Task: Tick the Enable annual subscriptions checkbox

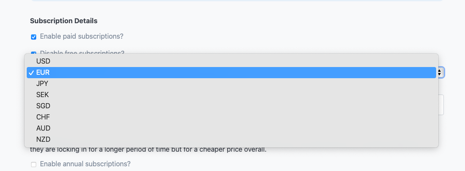Action: coord(34,165)
